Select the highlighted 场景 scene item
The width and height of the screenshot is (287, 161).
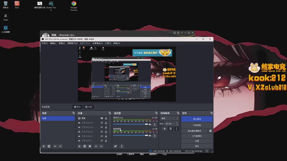[58, 118]
